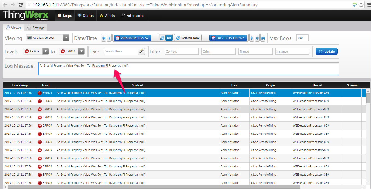Focus the Search Users field
Image resolution: width=371 pixels, height=189 pixels.
pos(121,51)
